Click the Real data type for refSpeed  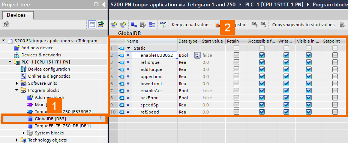coord(189,112)
